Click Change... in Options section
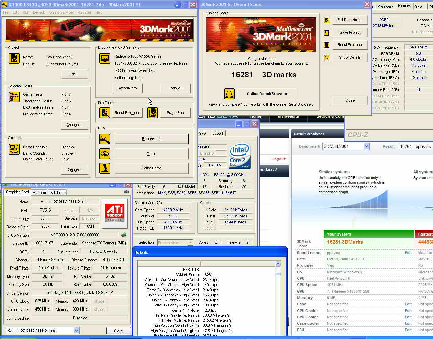This screenshot has height=339, width=433. click(74, 169)
